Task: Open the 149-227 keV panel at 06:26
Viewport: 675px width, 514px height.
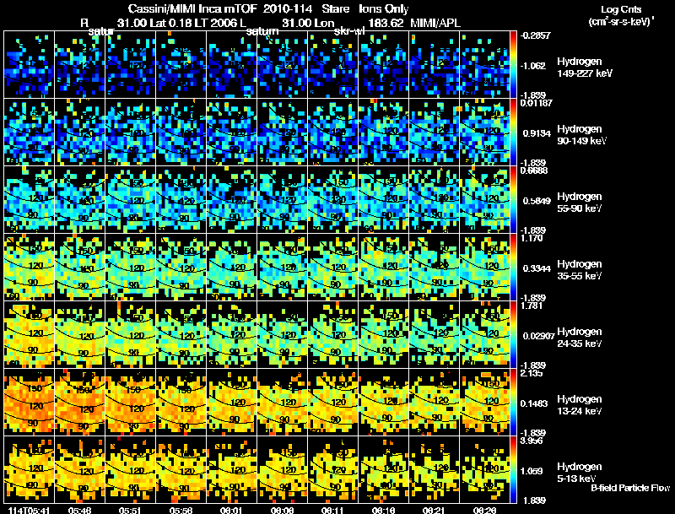Action: [484, 64]
